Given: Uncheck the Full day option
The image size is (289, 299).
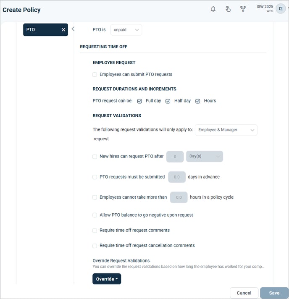Looking at the screenshot, I should (x=139, y=101).
